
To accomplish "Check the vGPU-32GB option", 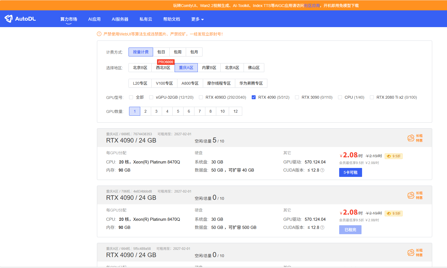I will point(151,98).
